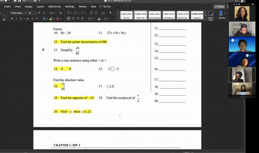This screenshot has width=259, height=153.
Task: Click the Clear formatting icon
Action: point(60,13)
